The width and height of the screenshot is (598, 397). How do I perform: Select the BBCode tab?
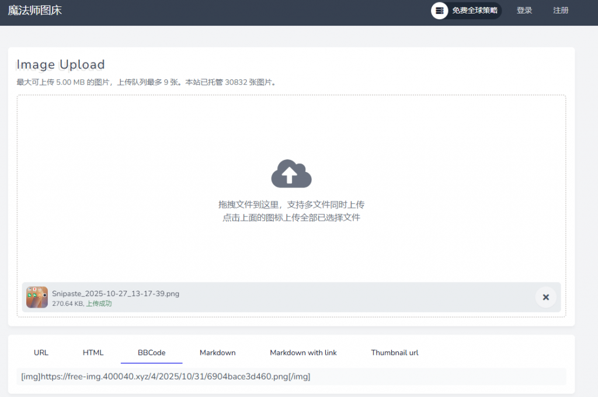click(x=151, y=353)
